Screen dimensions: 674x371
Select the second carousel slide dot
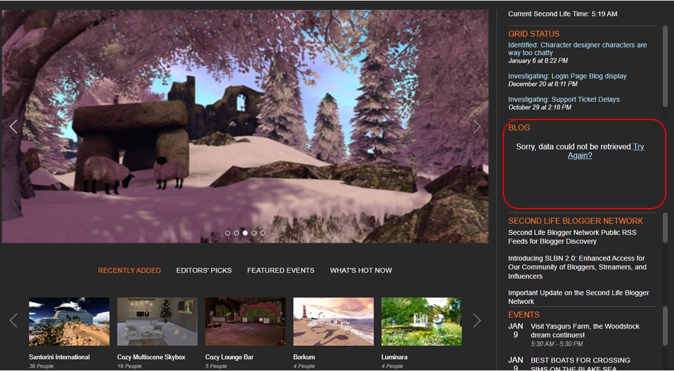pos(236,233)
